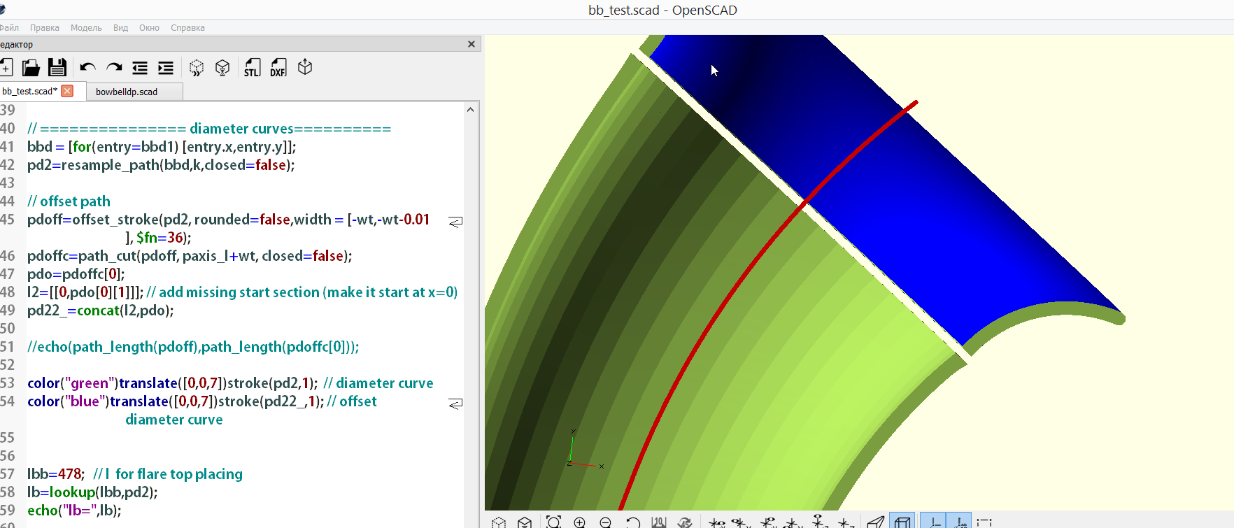Save the file with the floppy icon

tap(57, 68)
